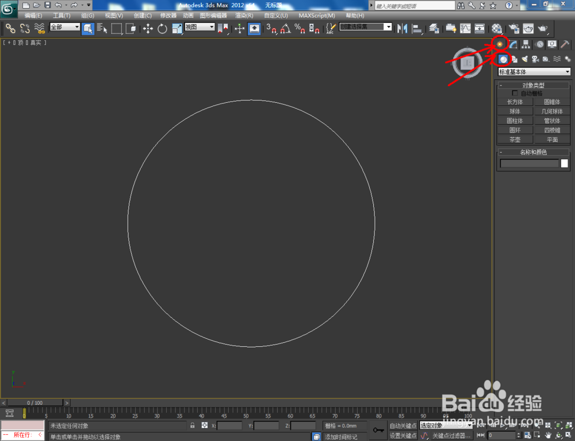Open the MAXScript menu

tap(317, 16)
